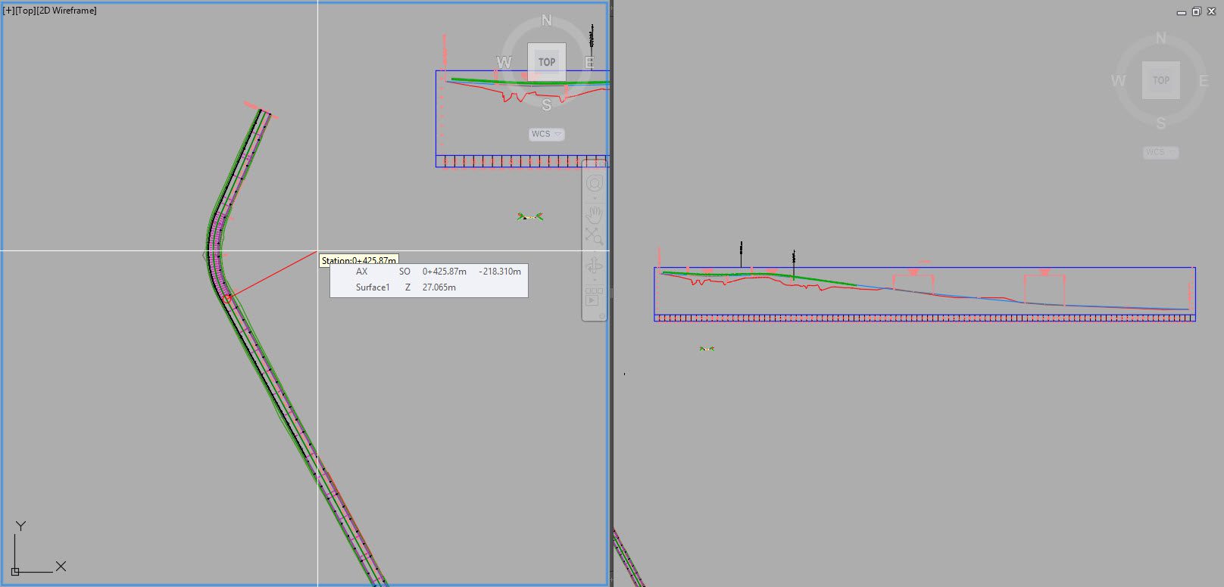This screenshot has width=1224, height=587.
Task: Minimize the drawing window
Action: [1182, 12]
